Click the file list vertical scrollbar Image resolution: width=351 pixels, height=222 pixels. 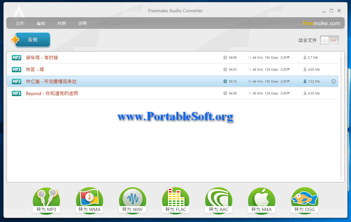click(x=341, y=117)
